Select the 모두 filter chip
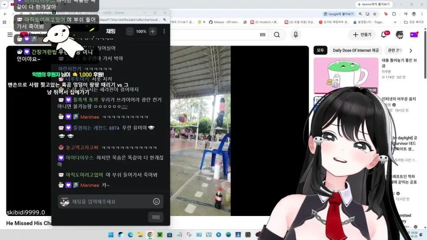 coord(320,50)
